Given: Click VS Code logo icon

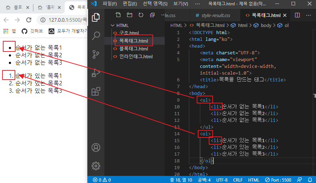Looking at the screenshot, I should (94, 4).
